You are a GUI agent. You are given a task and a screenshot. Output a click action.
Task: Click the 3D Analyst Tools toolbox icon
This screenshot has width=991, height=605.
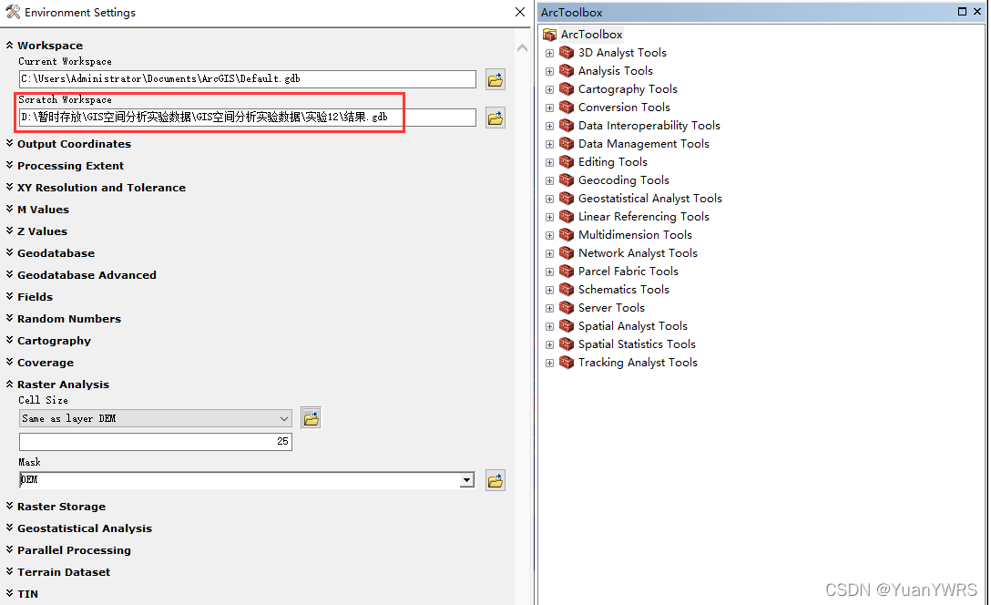(x=567, y=53)
